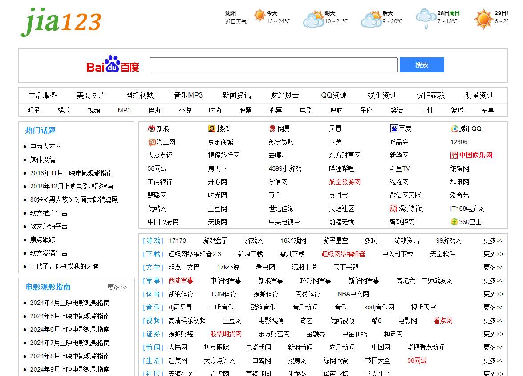The width and height of the screenshot is (523, 376).
Task: Open the 智联招聘 link
Action: [x=402, y=222]
